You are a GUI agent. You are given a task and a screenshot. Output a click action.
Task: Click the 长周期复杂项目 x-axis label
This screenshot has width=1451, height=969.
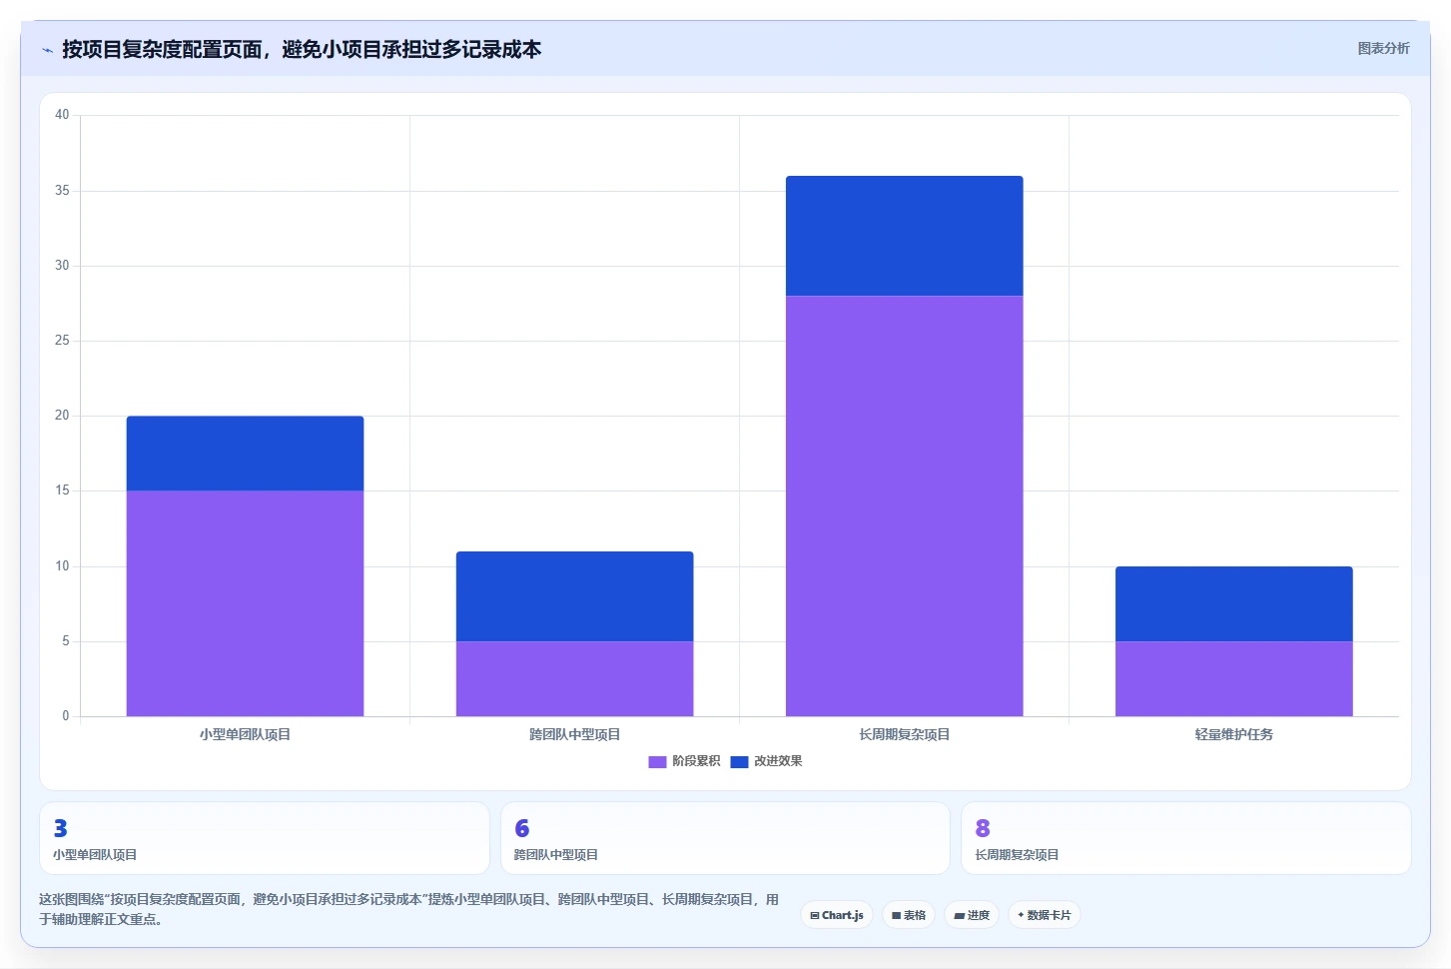pos(904,734)
